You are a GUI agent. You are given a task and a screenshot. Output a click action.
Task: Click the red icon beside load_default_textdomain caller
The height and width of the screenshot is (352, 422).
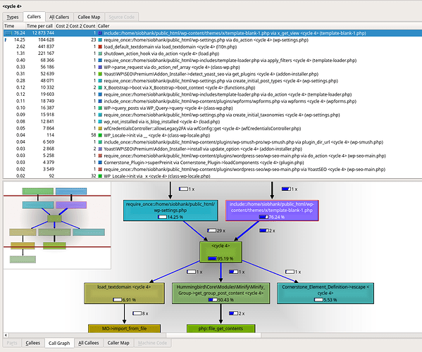click(100, 46)
